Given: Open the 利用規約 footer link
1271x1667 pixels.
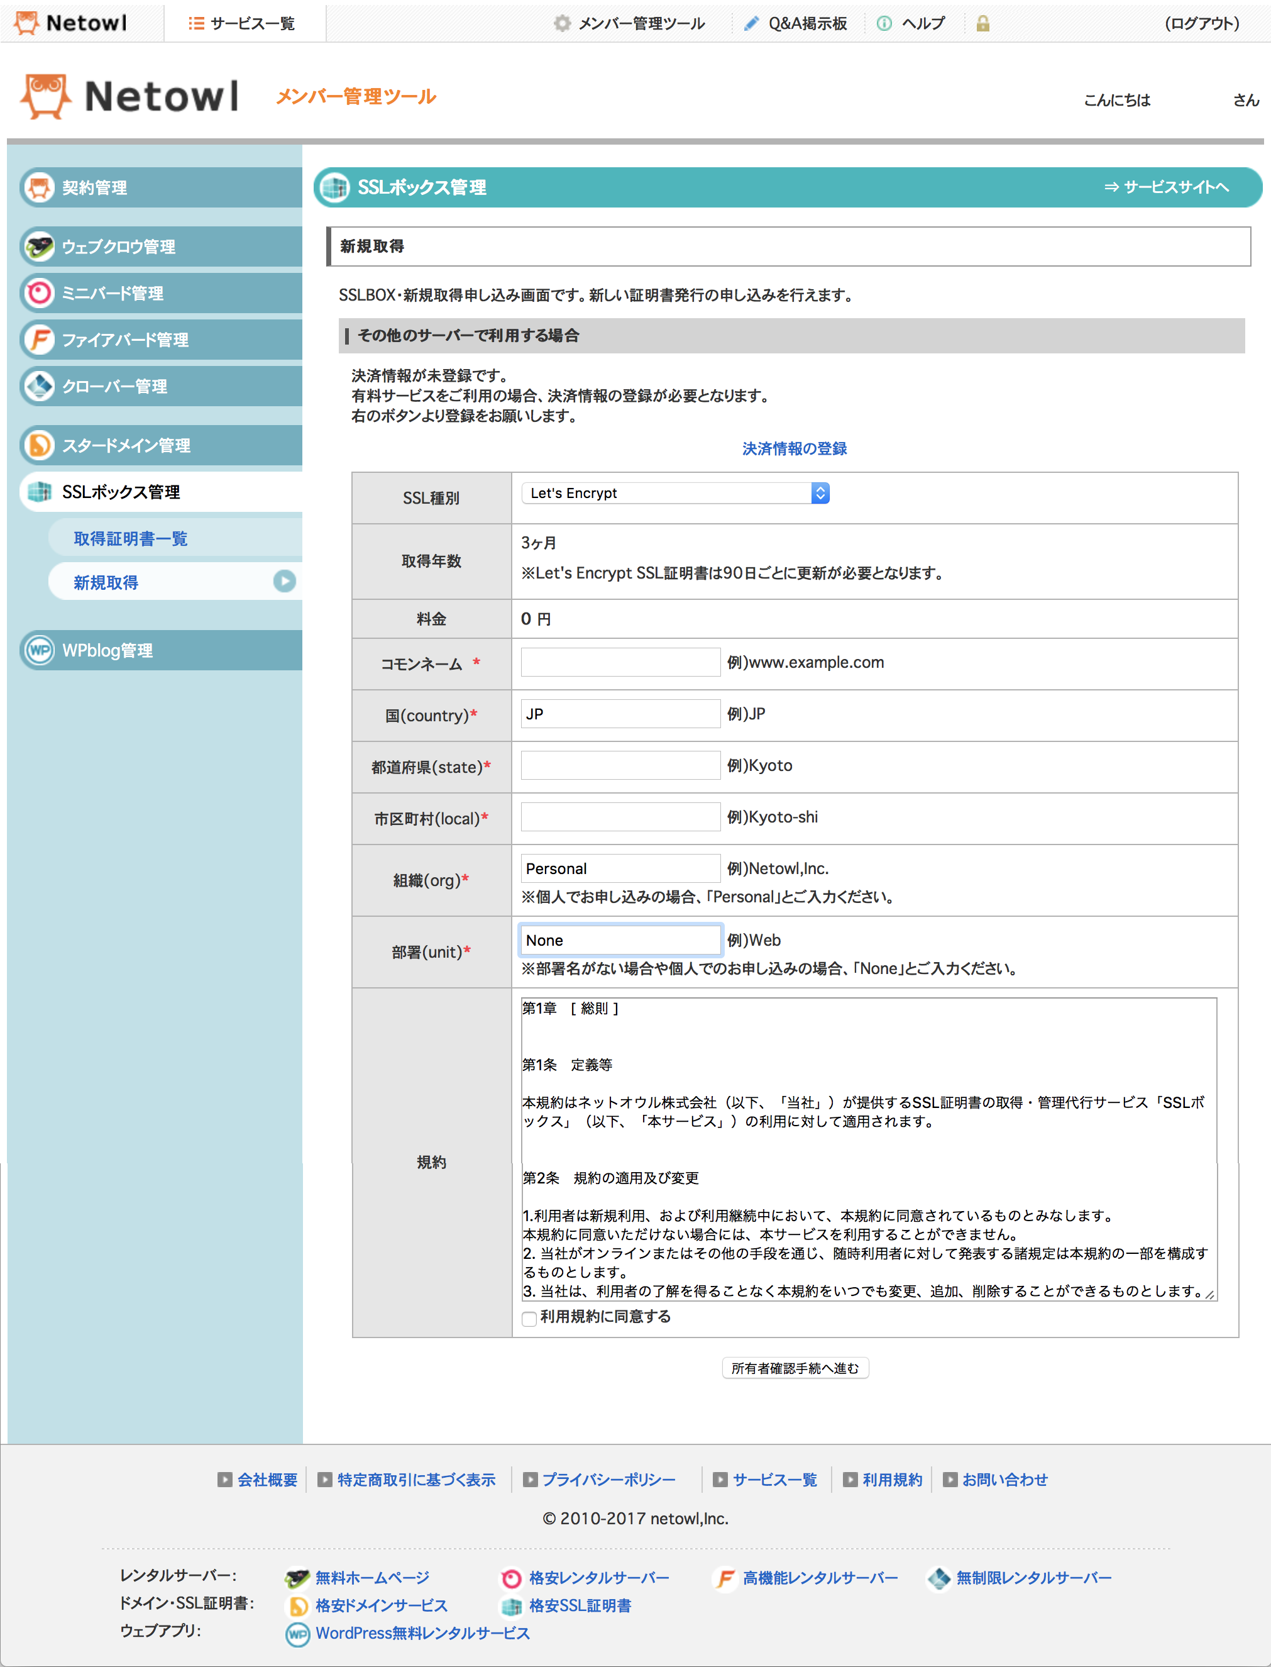Looking at the screenshot, I should pyautogui.click(x=892, y=1480).
